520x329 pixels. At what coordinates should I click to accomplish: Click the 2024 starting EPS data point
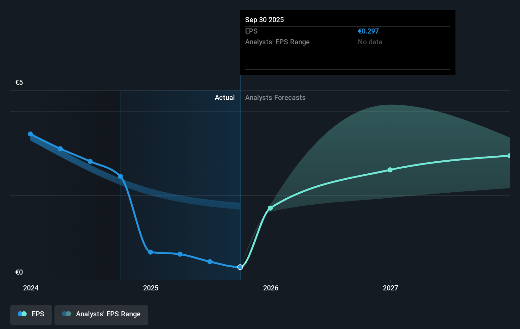coord(30,134)
